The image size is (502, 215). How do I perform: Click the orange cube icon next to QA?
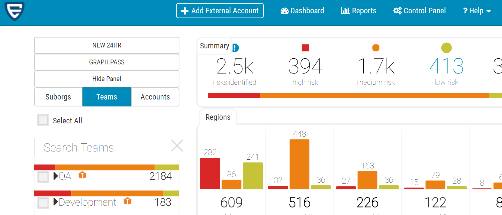coord(82,175)
